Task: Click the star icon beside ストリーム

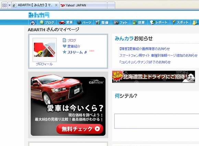Action: coord(65,52)
